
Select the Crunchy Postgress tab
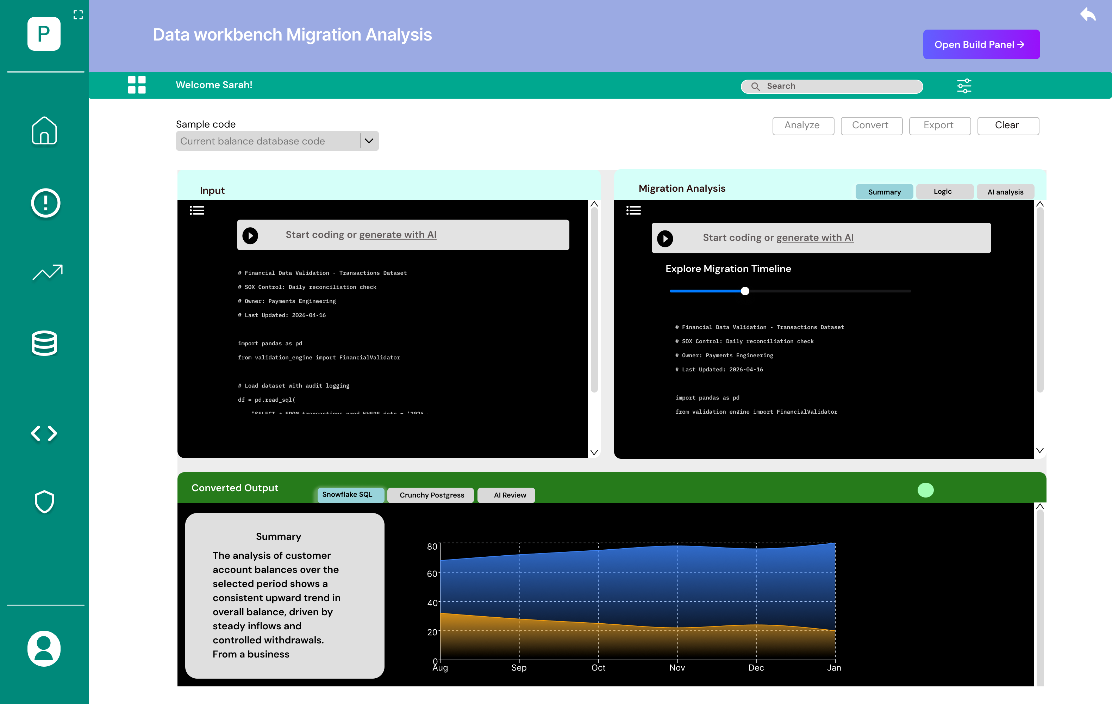click(x=430, y=495)
